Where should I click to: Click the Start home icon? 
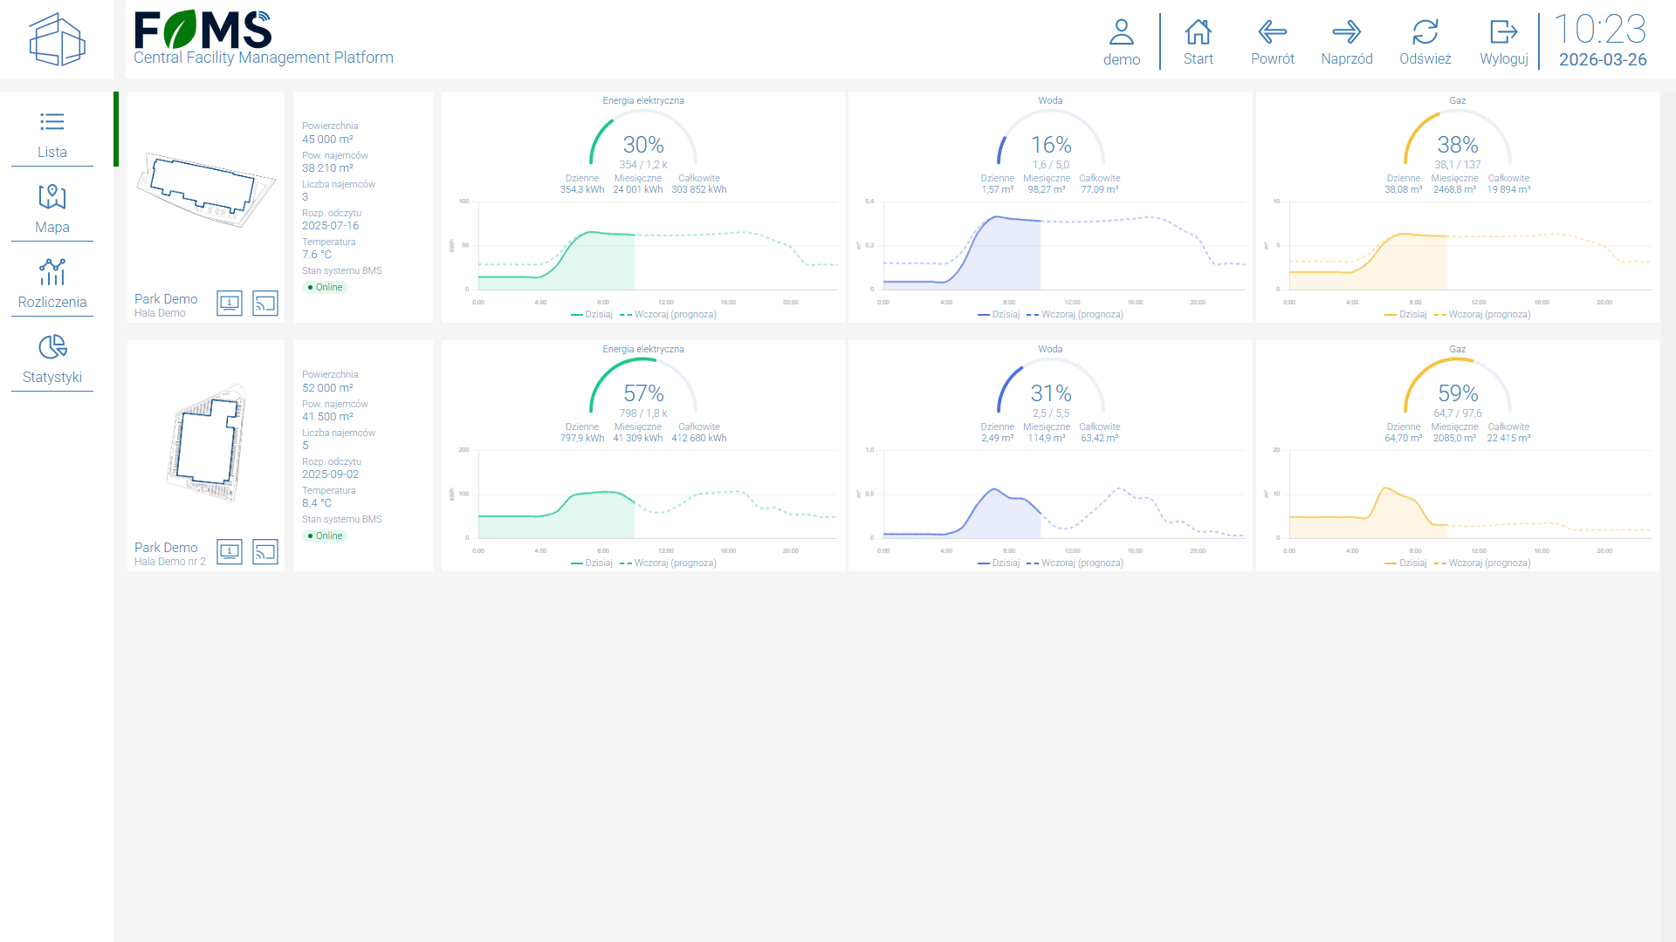click(1198, 33)
